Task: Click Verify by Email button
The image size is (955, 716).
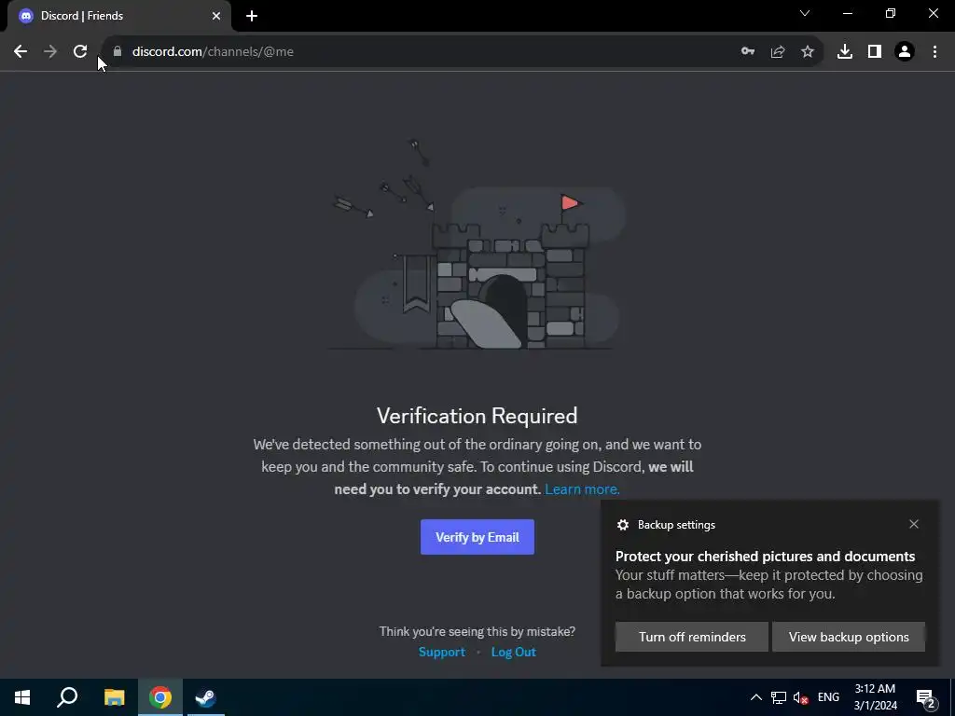Action: click(x=477, y=537)
